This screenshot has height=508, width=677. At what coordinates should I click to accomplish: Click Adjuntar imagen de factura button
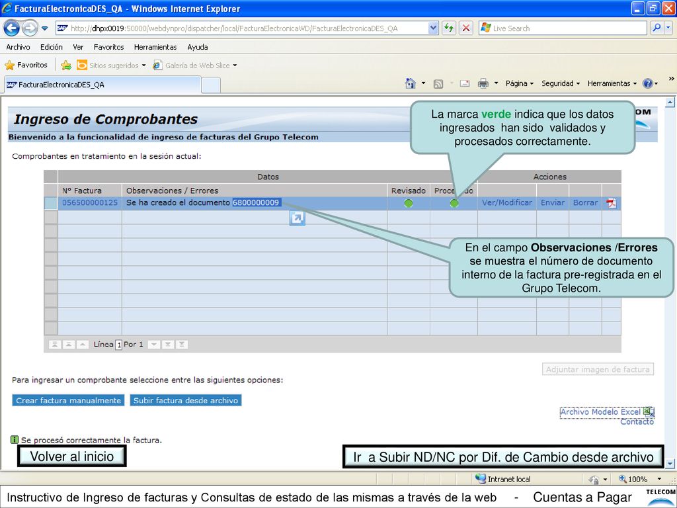click(x=598, y=369)
